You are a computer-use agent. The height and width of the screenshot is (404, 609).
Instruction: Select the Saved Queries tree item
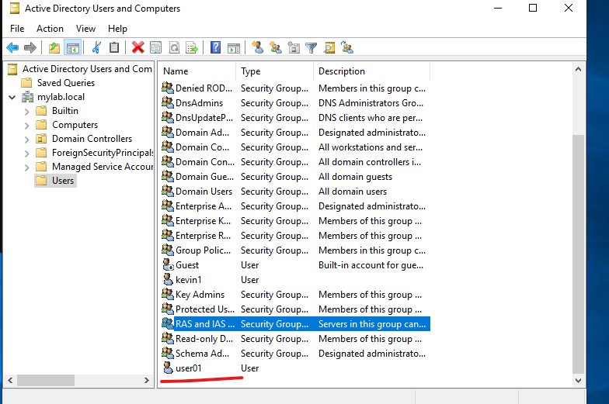(66, 82)
